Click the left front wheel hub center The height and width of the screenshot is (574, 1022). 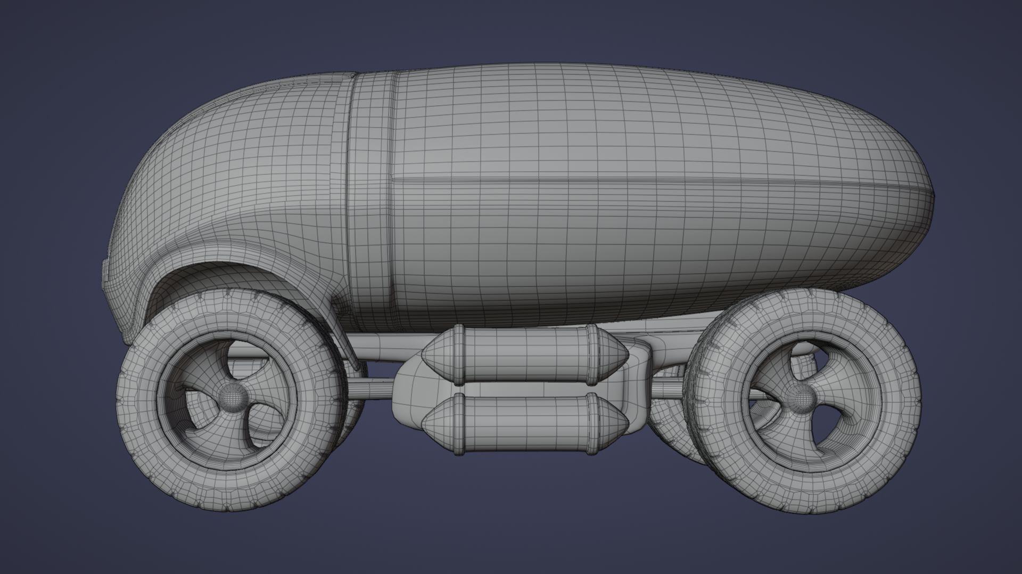(233, 397)
